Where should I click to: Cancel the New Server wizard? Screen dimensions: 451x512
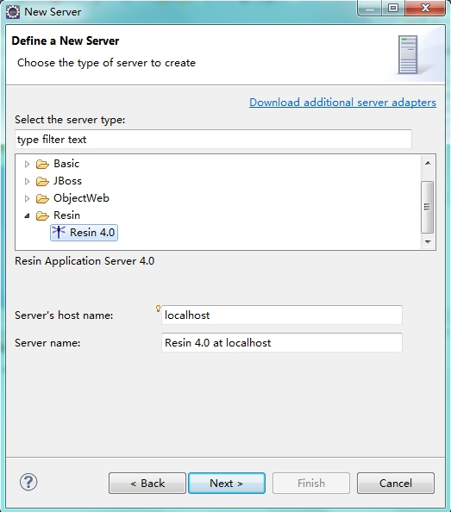396,483
